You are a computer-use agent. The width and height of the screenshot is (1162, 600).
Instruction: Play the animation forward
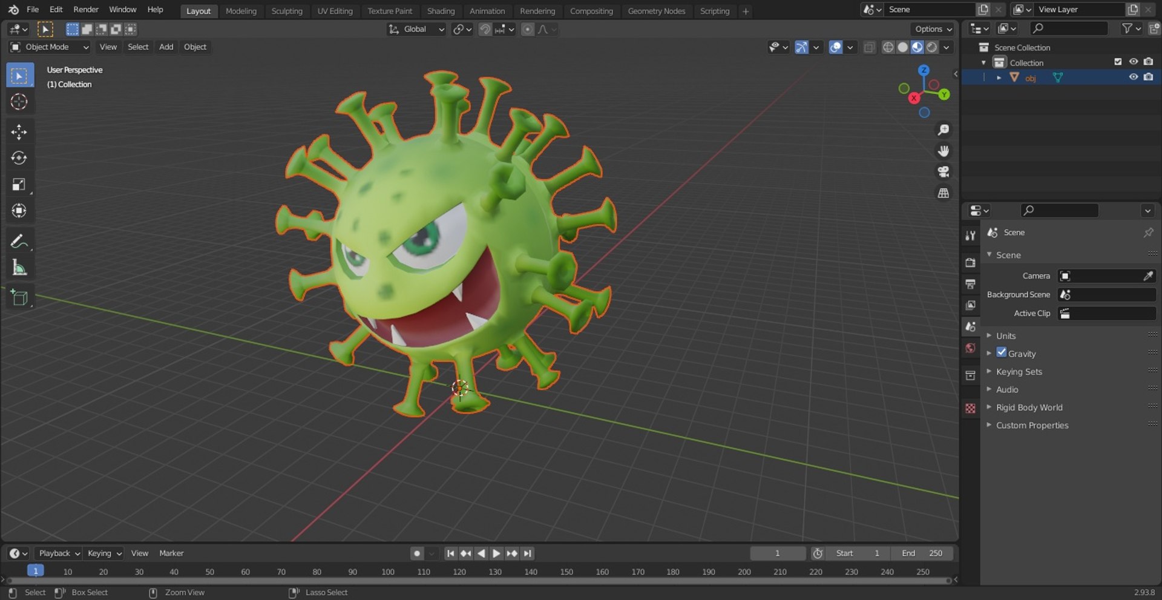[x=496, y=553]
